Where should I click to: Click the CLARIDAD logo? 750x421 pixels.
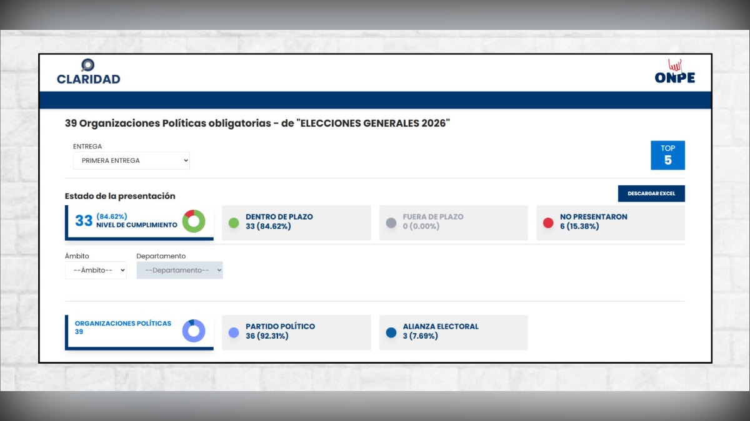coord(88,72)
